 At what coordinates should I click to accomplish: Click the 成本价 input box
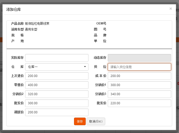coord(139,76)
